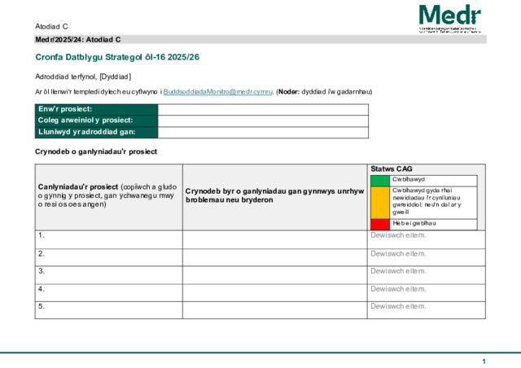Select the summary cell in row 5
The width and height of the screenshot is (521, 368).
click(274, 309)
